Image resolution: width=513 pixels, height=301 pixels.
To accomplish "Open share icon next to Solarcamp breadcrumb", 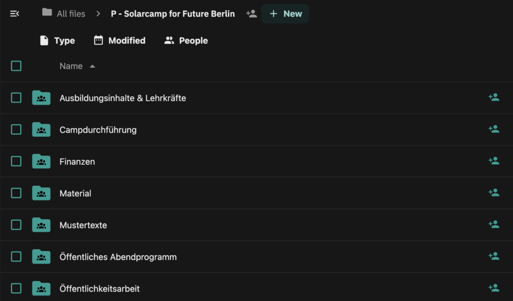I will (x=251, y=14).
